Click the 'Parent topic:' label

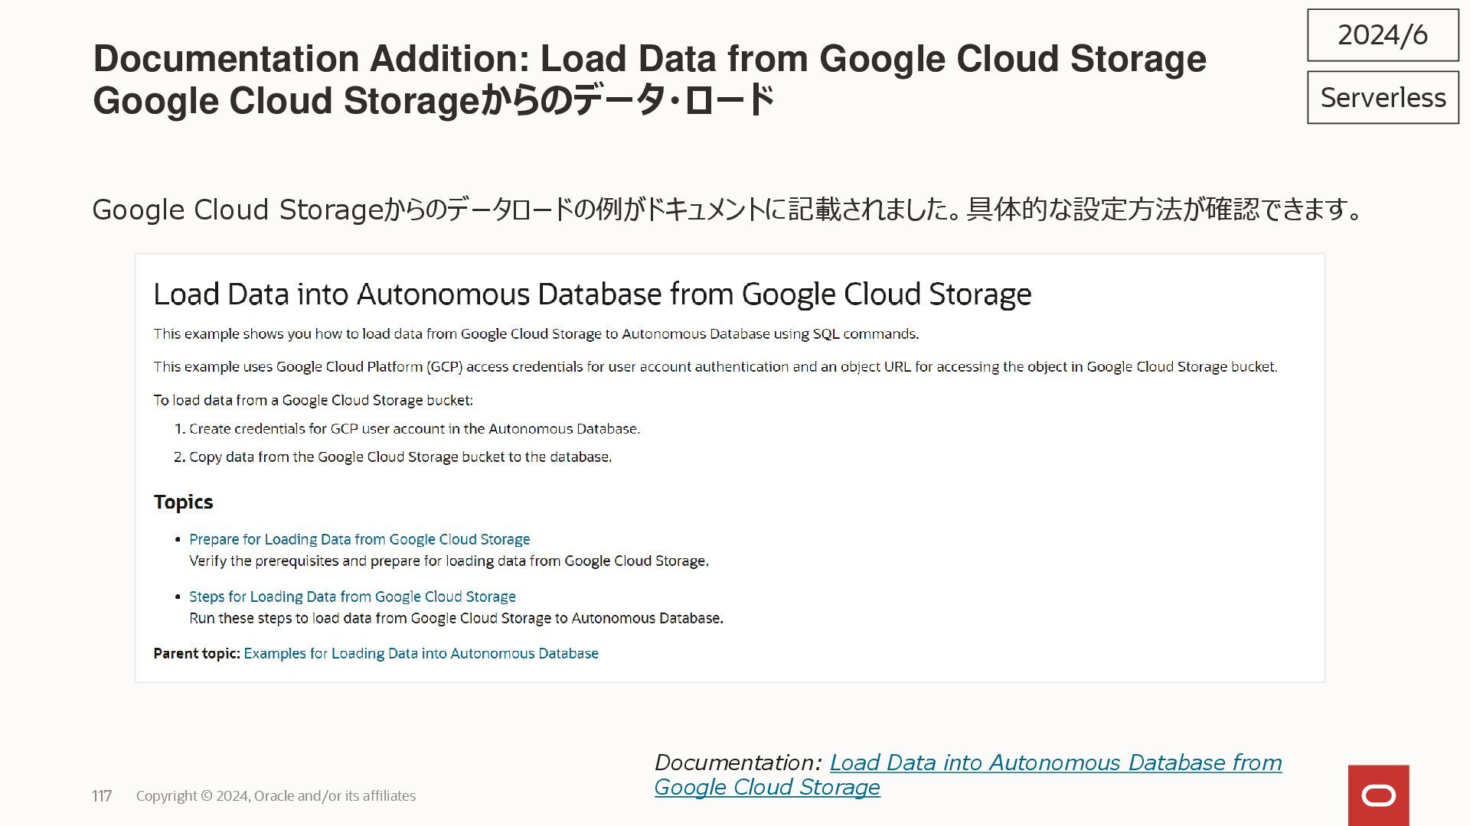tap(196, 653)
